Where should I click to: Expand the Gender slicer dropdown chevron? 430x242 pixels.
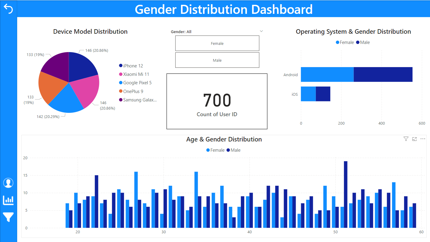tap(261, 31)
